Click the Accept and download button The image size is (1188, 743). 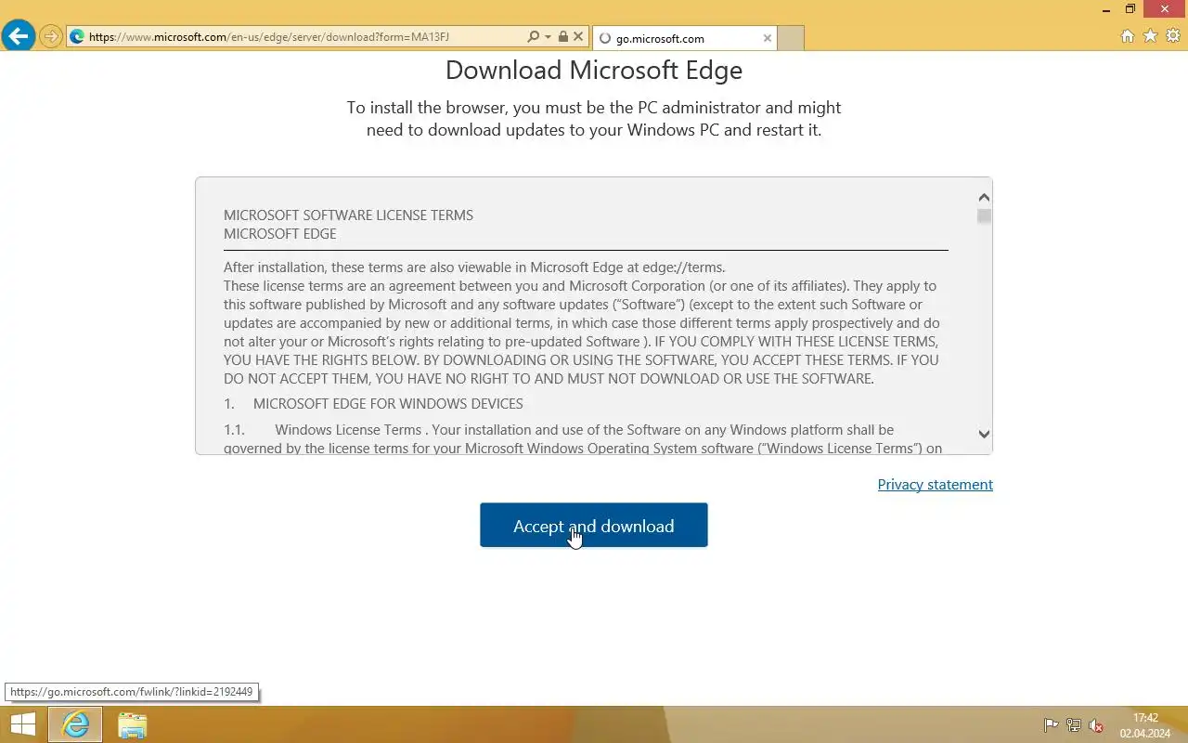click(594, 526)
